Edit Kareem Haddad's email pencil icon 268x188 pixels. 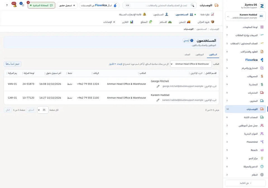158,100
